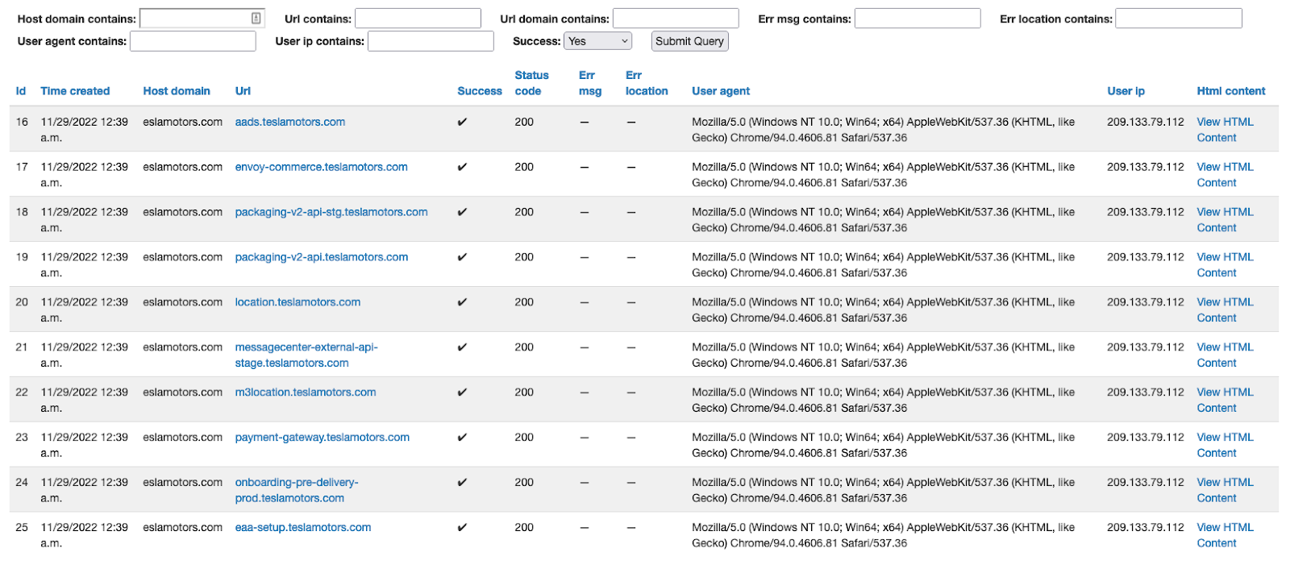Open the Success Yes/No dropdown
1290x573 pixels.
pyautogui.click(x=597, y=41)
